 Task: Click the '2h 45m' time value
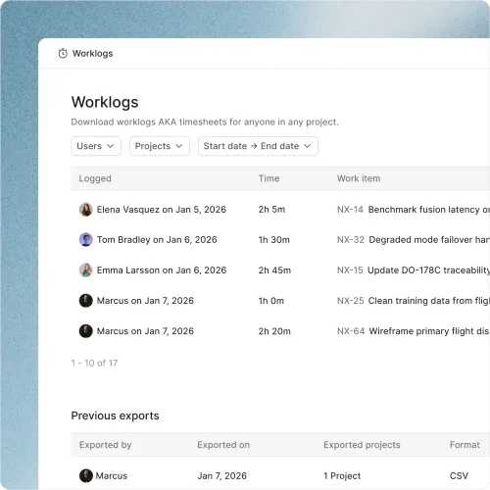click(x=274, y=270)
